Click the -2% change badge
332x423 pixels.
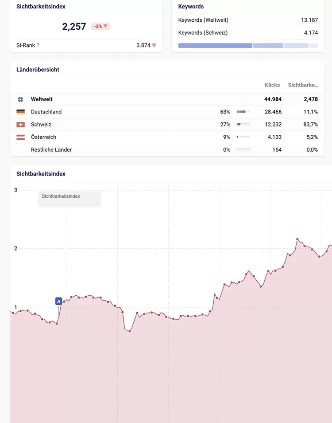tap(100, 27)
